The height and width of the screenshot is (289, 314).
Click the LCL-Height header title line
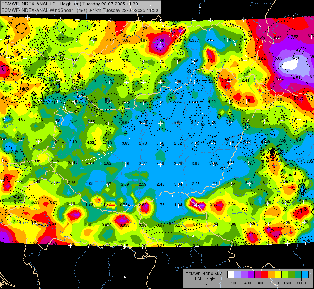click(69, 4)
